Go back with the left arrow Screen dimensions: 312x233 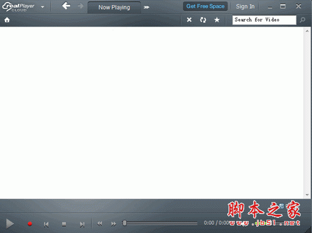[66, 6]
